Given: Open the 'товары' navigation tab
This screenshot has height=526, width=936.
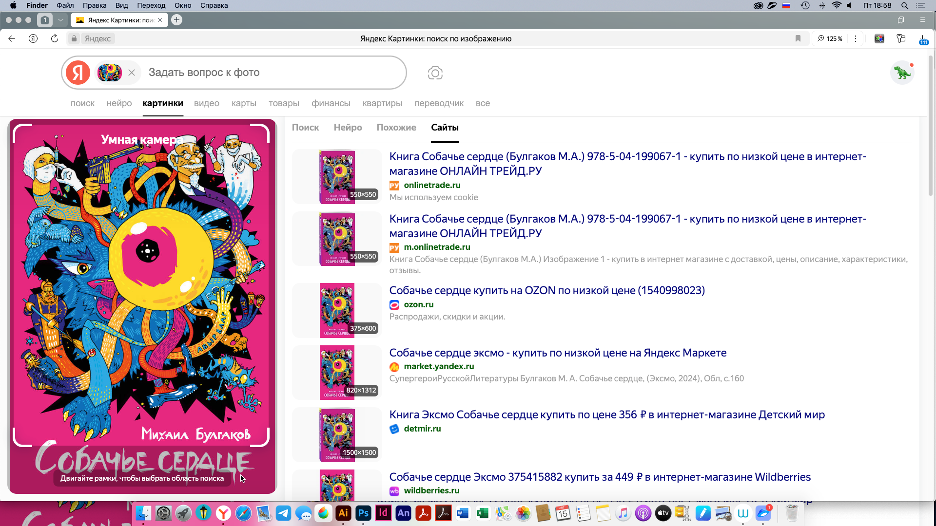Looking at the screenshot, I should coord(284,103).
